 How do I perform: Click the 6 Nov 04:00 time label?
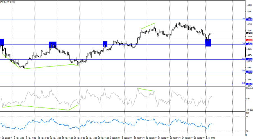tap(31, 138)
